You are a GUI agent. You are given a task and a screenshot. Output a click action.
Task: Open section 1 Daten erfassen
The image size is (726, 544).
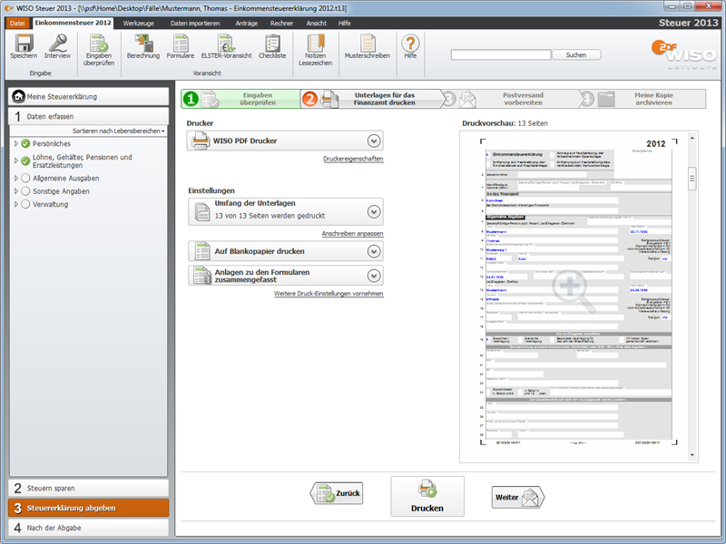[x=88, y=116]
